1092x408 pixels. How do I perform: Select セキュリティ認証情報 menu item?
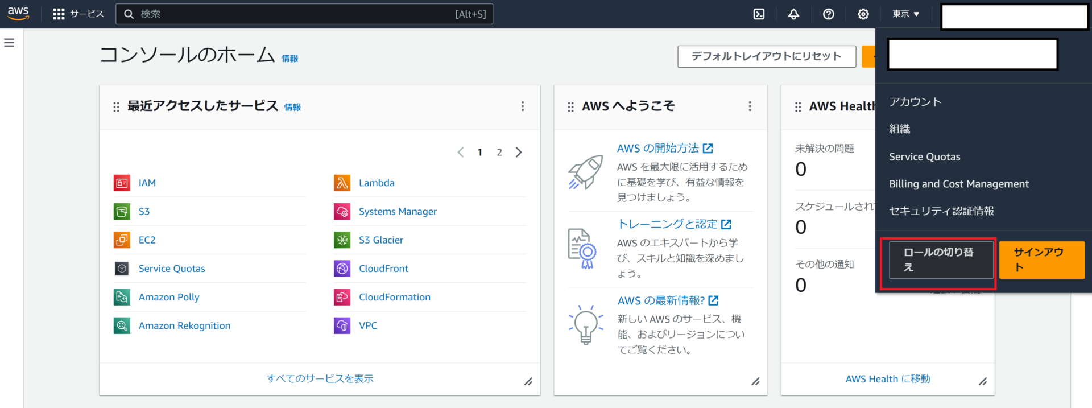point(942,211)
